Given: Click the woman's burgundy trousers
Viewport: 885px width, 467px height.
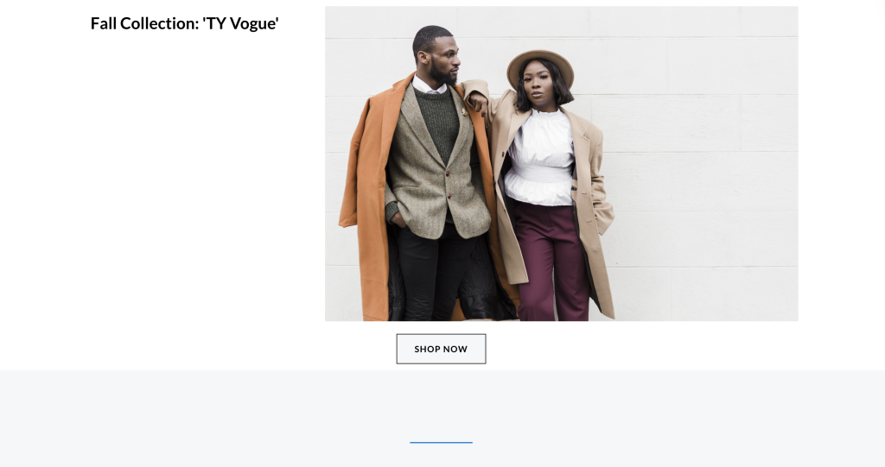Looking at the screenshot, I should (551, 260).
